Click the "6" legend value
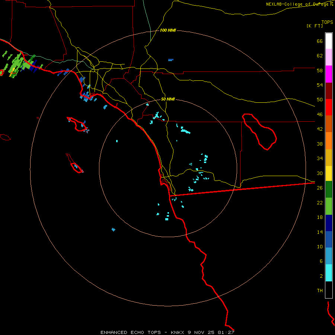Image resolution: width=335 pixels, height=335 pixels. click(321, 261)
